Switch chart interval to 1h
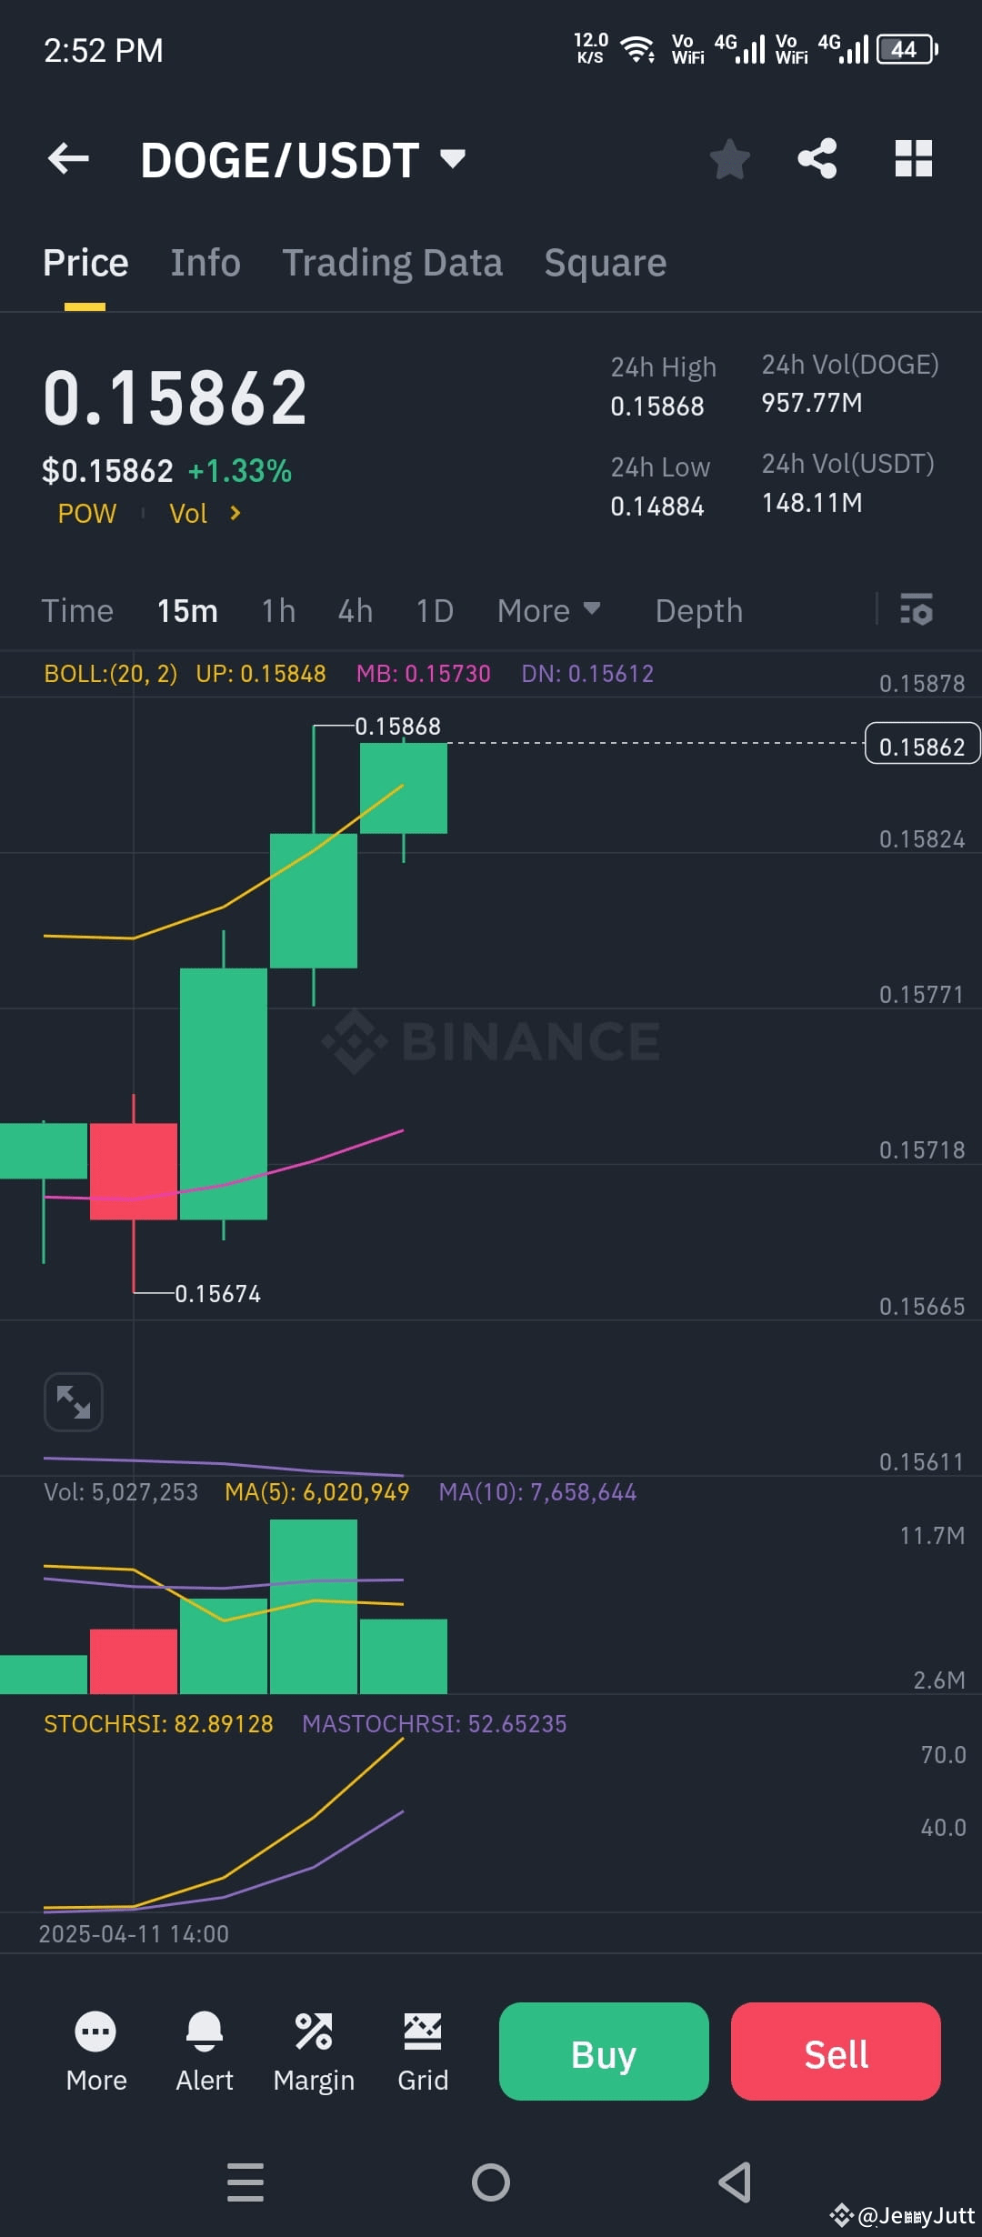 coord(277,610)
